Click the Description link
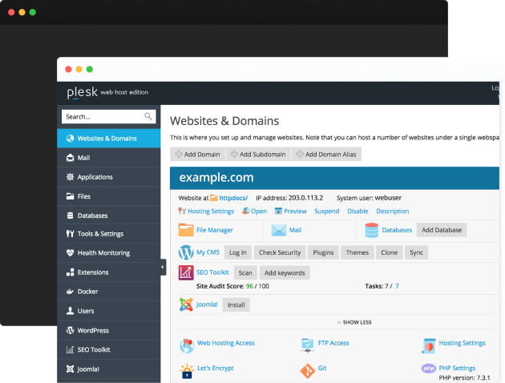The width and height of the screenshot is (505, 383). [x=393, y=212]
